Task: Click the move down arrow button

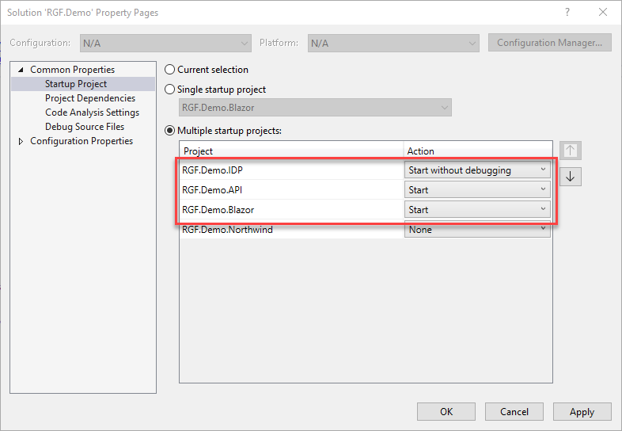Action: tap(570, 176)
